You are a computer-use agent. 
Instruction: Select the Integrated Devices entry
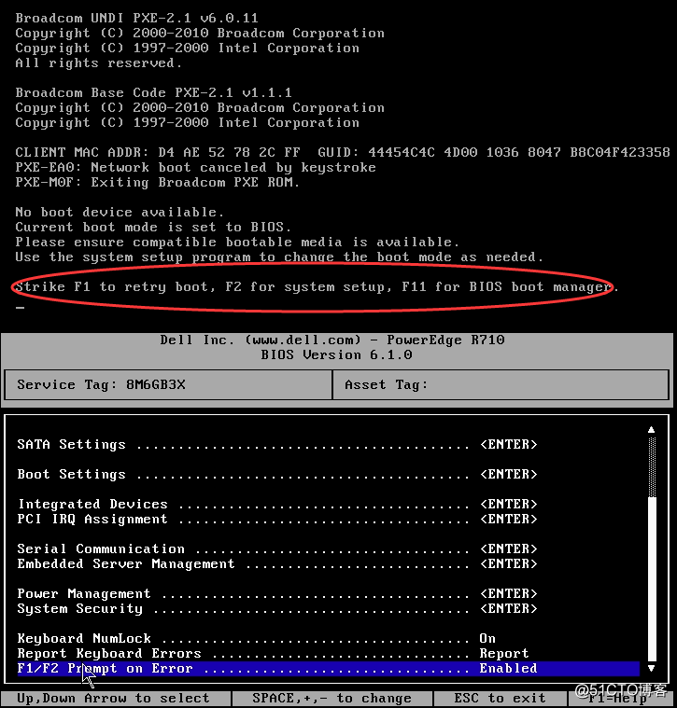pyautogui.click(x=277, y=504)
